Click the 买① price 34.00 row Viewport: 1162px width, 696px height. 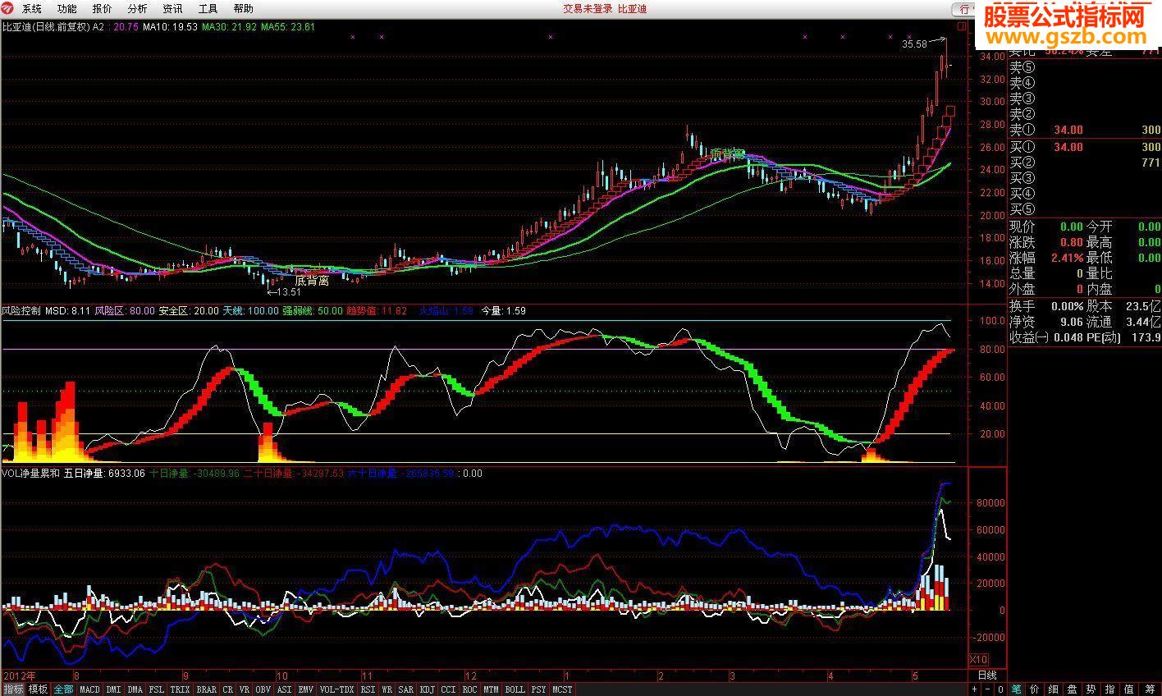point(1085,147)
